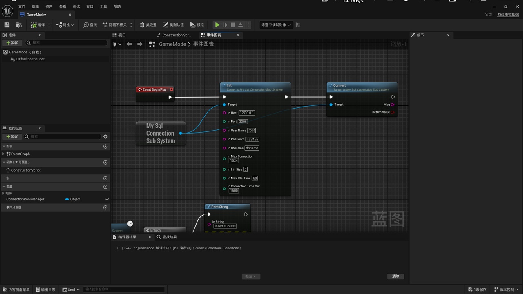Screen dimensions: 523x294
Task: Open the 对比 diff dropdown
Action: tap(65, 25)
